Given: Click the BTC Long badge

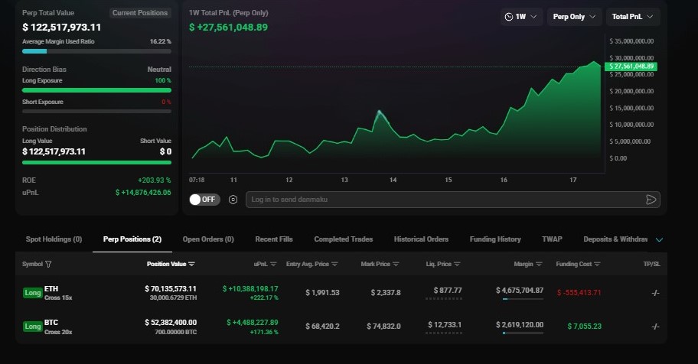Looking at the screenshot, I should (32, 327).
